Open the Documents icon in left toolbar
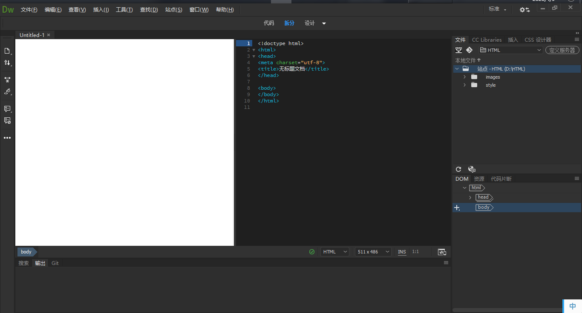 click(7, 51)
